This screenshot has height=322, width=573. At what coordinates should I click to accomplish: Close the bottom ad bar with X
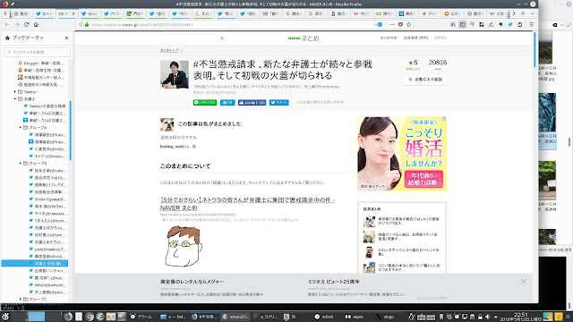[x=524, y=282]
